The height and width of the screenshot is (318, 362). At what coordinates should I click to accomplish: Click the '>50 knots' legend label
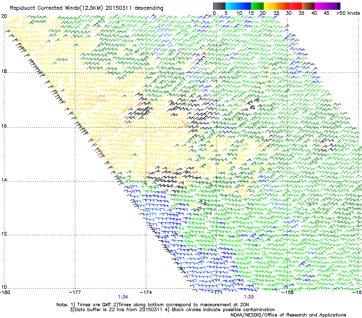click(x=348, y=13)
